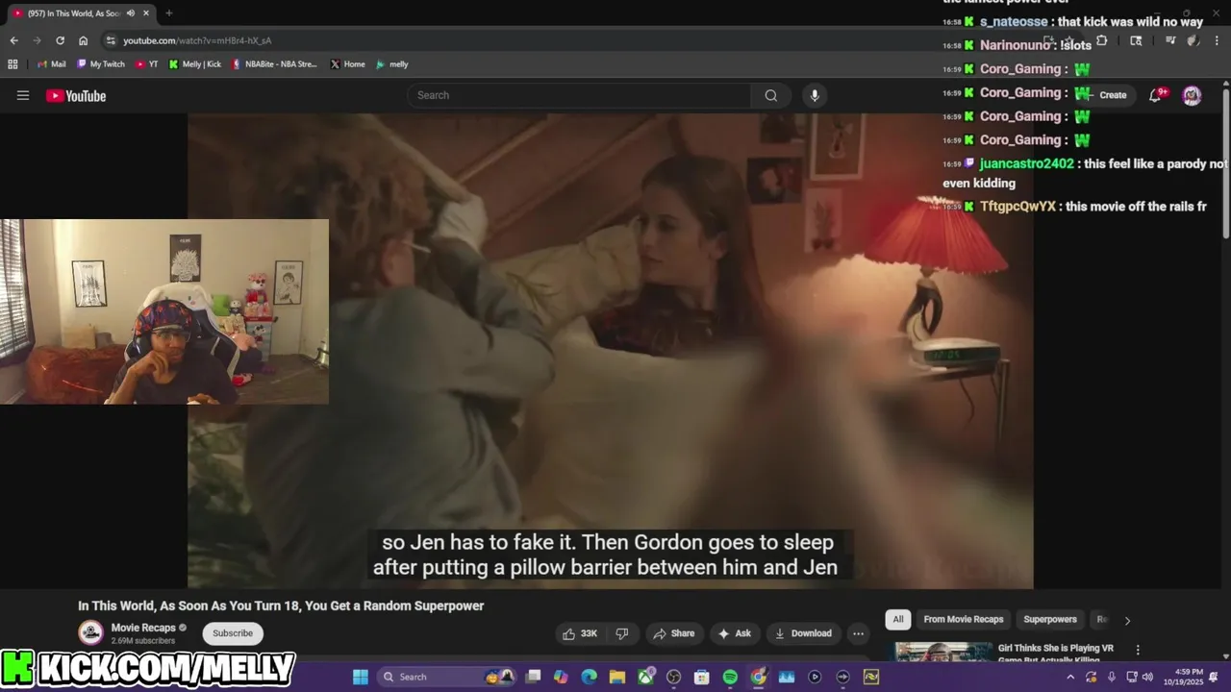The image size is (1231, 692).
Task: Click the browser home icon
Action: pyautogui.click(x=83, y=40)
